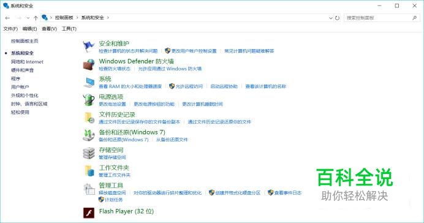Click the Flash Player red icon
Screen dimensions: 424x223
point(89,213)
